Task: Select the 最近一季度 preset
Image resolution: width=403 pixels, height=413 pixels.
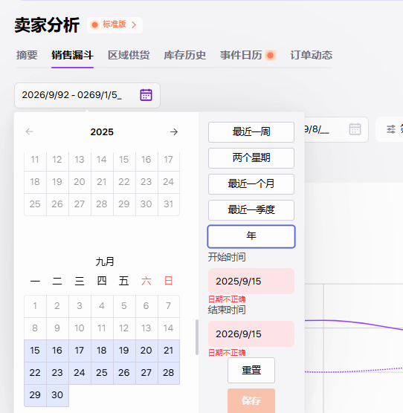Action: click(x=251, y=210)
